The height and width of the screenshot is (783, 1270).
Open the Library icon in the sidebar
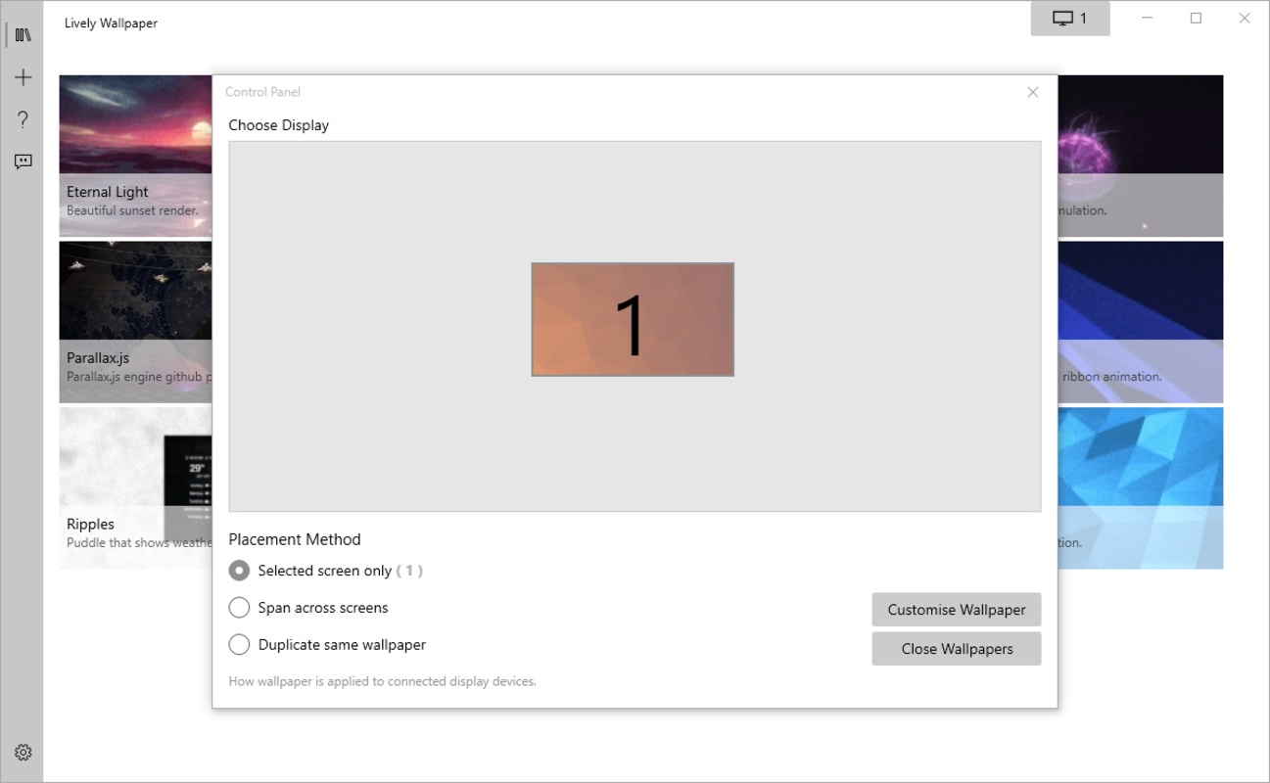point(24,35)
